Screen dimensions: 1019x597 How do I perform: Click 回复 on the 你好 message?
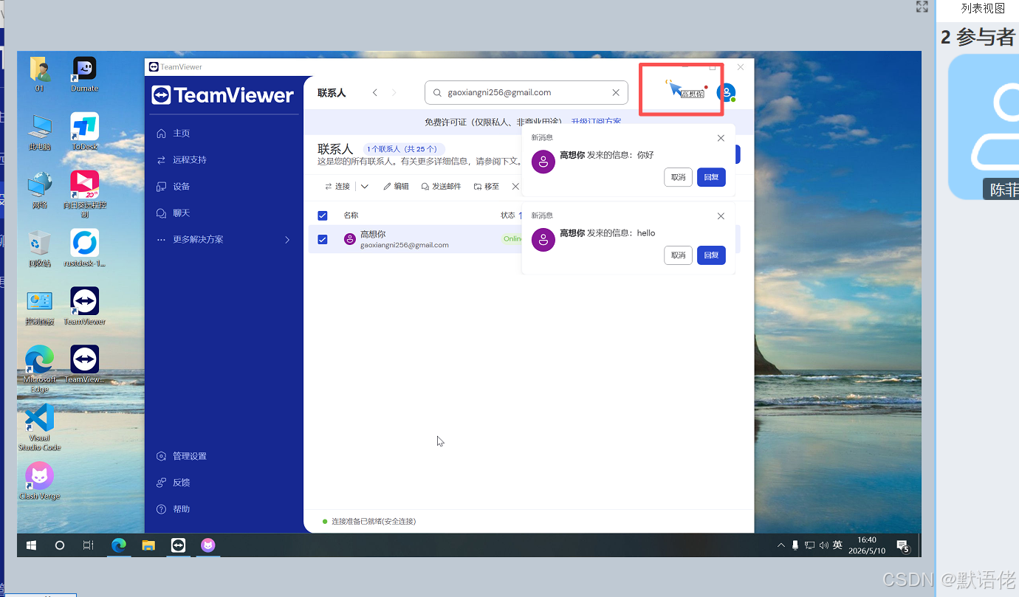click(711, 177)
